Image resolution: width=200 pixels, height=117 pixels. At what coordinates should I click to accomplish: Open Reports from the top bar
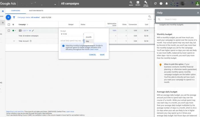pyautogui.click(x=138, y=3)
